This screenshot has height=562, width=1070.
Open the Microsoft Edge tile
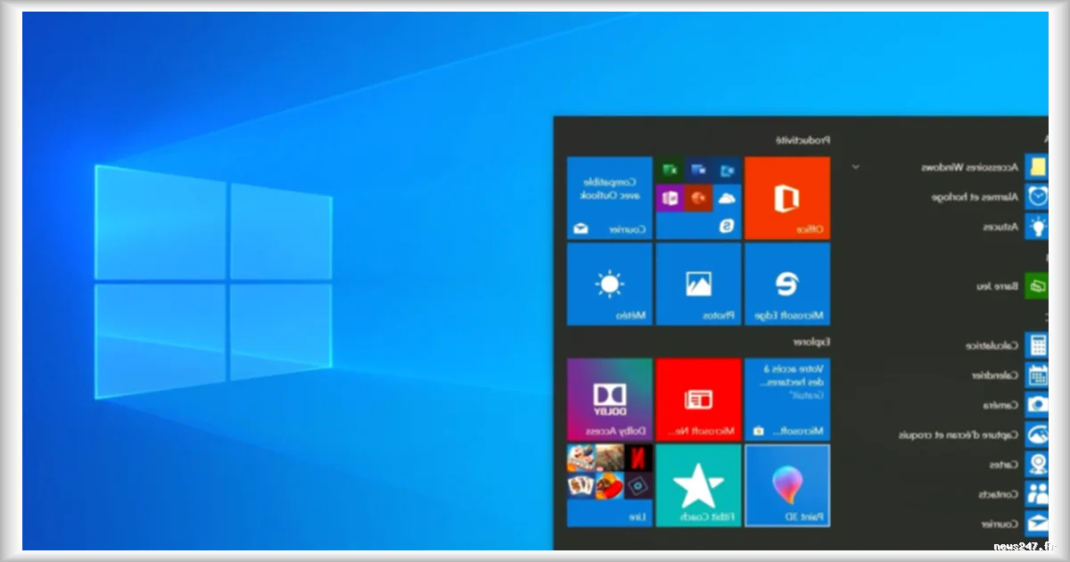coord(788,284)
